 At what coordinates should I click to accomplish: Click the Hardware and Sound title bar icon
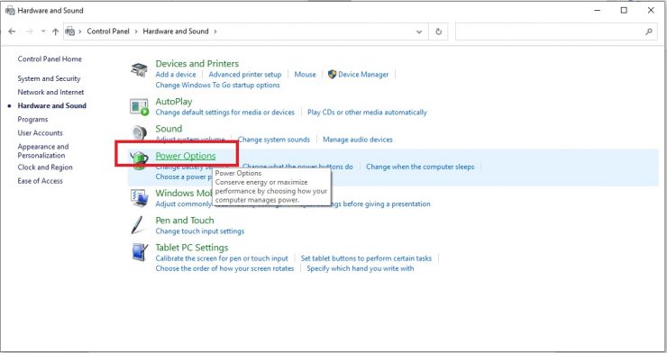[10, 11]
